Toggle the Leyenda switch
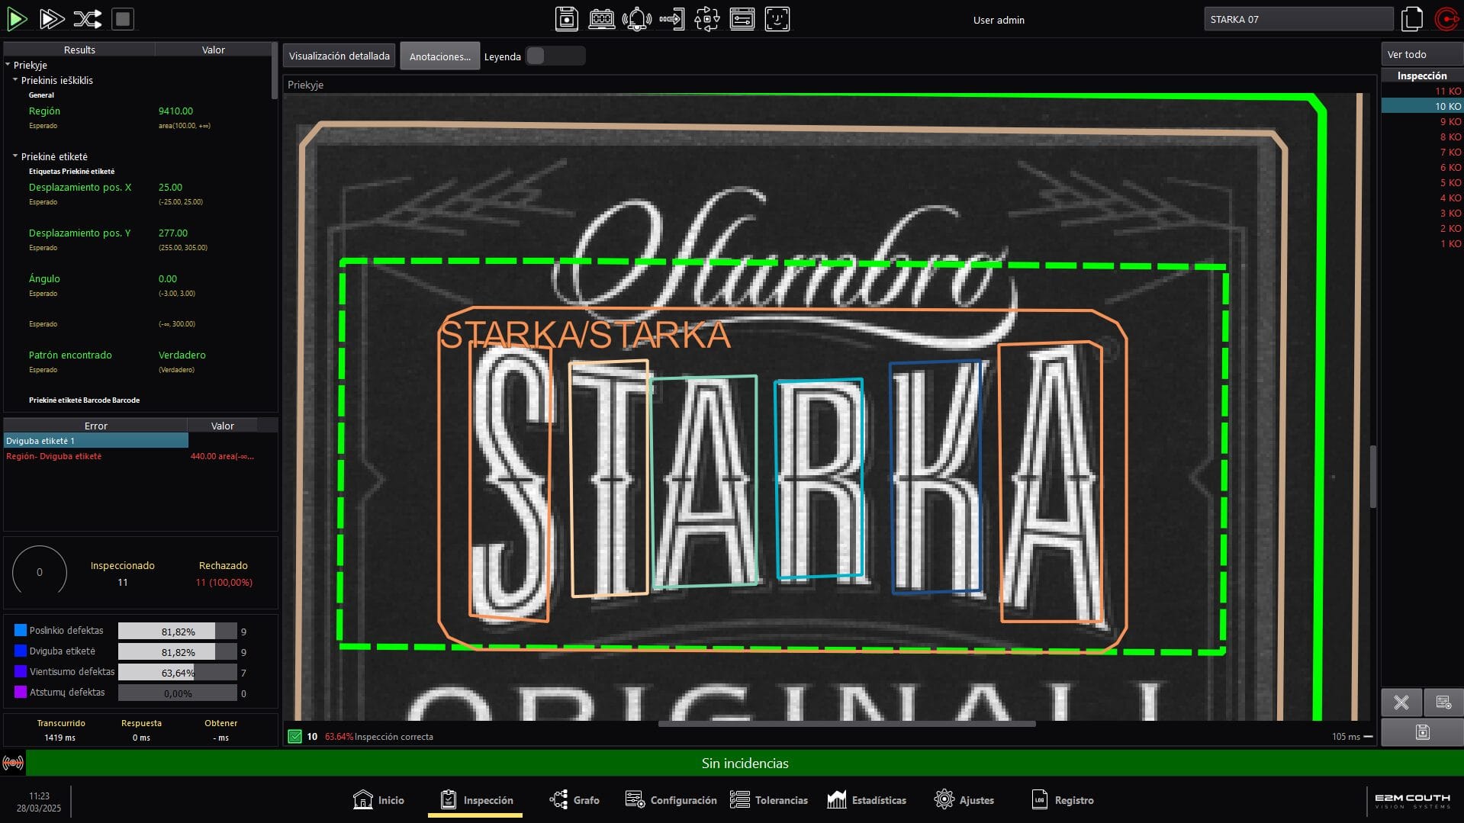This screenshot has width=1464, height=823. pyautogui.click(x=555, y=56)
